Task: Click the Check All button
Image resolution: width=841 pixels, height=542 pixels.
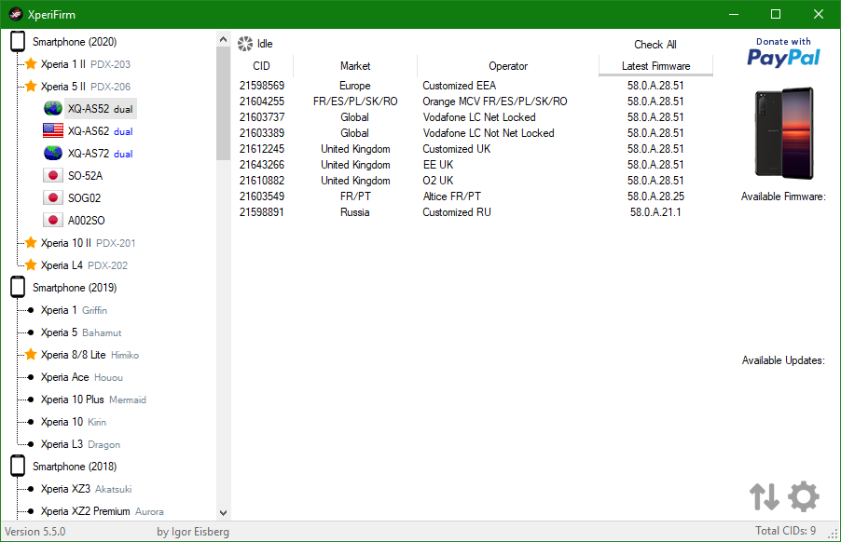Action: (x=655, y=45)
